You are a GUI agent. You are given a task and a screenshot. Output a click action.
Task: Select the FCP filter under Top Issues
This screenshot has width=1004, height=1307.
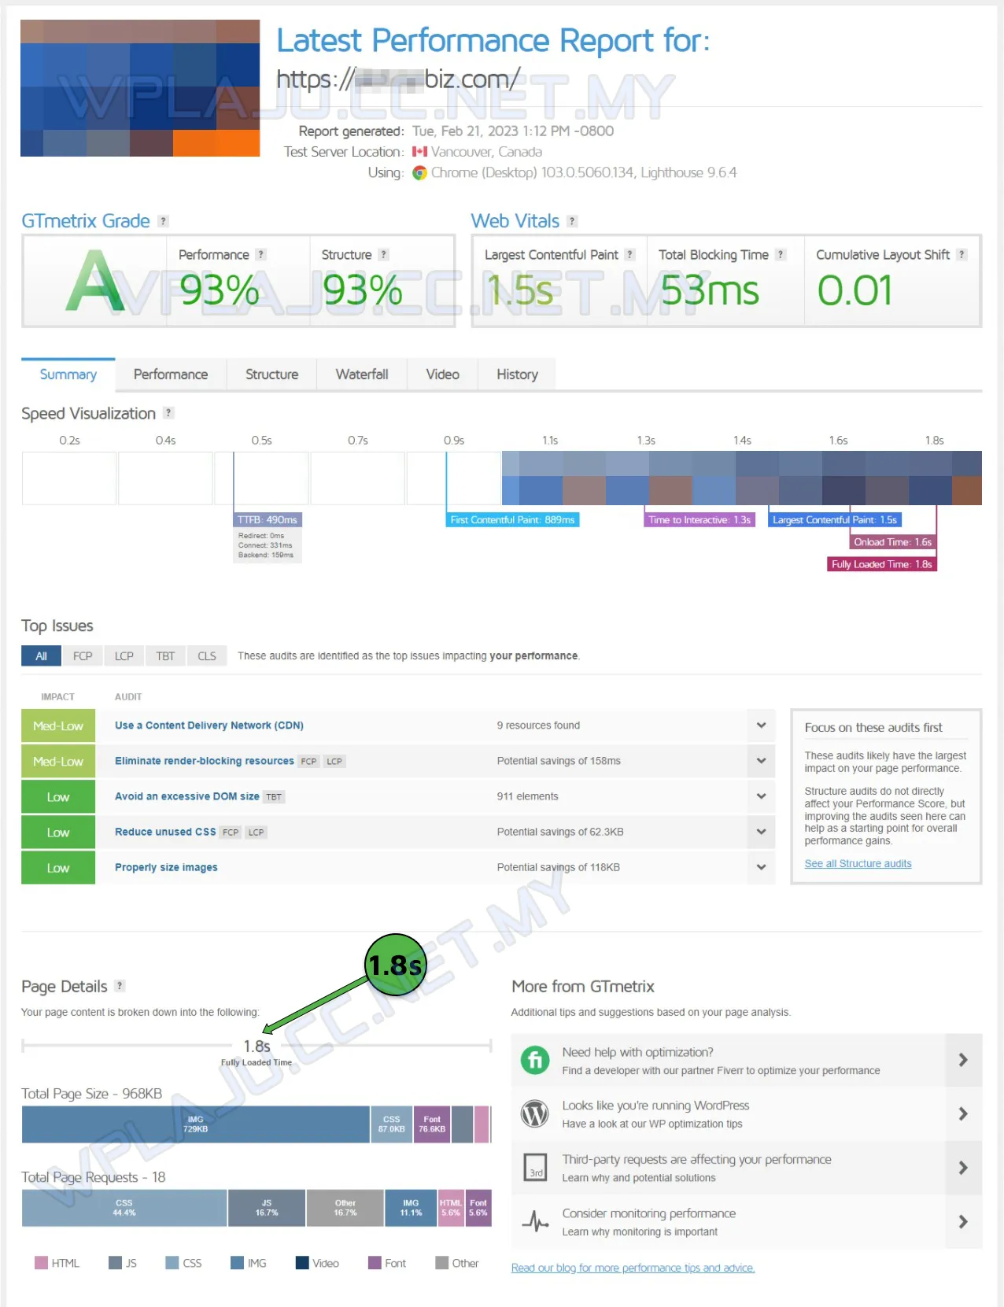click(x=83, y=656)
